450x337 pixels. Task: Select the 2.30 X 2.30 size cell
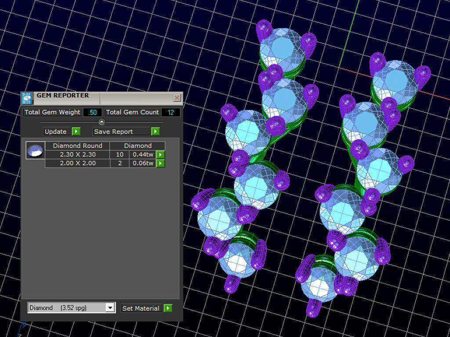click(78, 154)
